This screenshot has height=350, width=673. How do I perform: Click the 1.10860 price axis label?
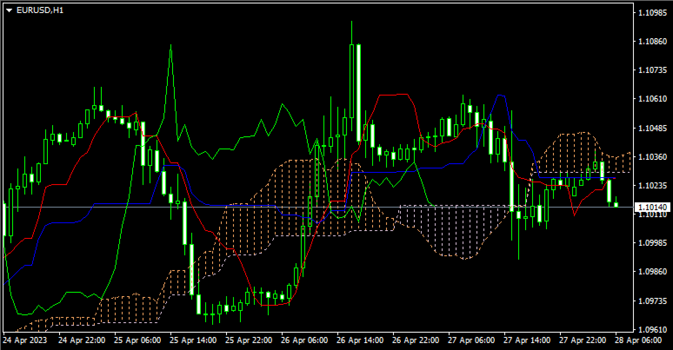(653, 41)
